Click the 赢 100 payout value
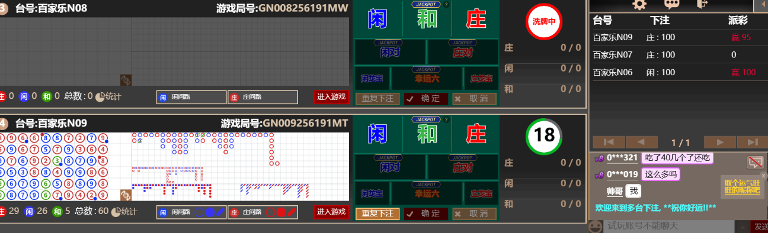This screenshot has width=768, height=233. pos(743,72)
